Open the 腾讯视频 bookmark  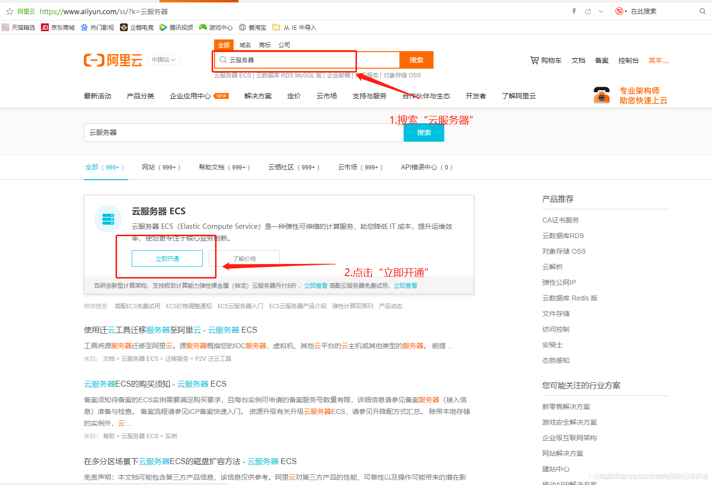(x=177, y=28)
